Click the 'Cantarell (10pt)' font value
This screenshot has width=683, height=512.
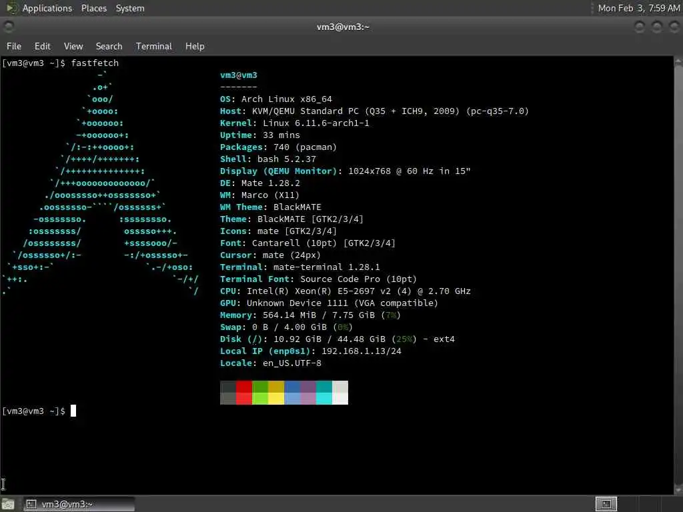click(294, 243)
